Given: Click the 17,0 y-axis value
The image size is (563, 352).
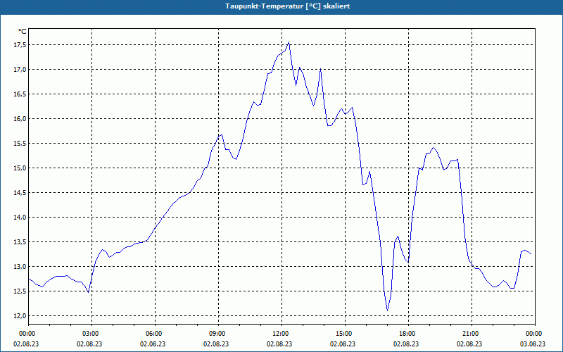Looking at the screenshot, I should tap(20, 69).
